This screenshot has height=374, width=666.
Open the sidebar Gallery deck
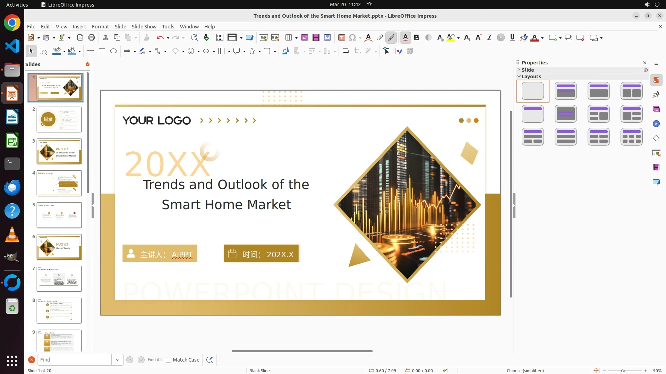click(x=656, y=109)
